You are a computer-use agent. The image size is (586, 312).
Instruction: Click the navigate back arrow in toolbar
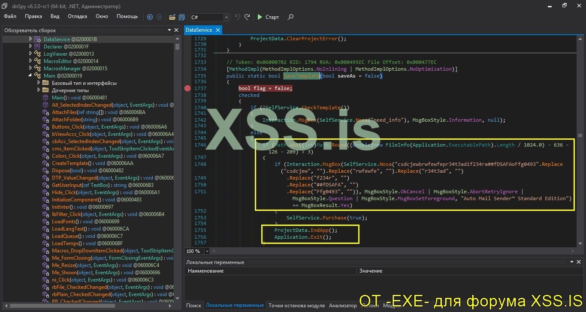click(150, 17)
